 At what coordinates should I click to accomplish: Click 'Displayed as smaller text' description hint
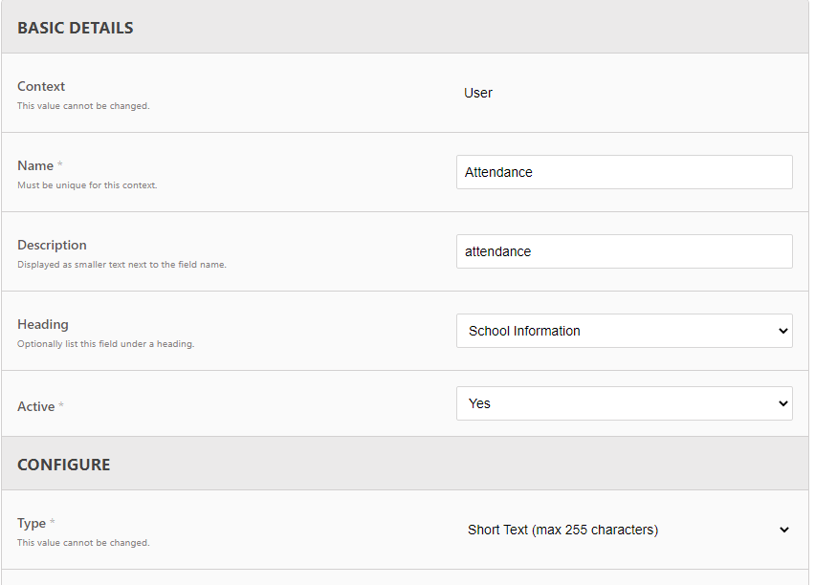(121, 265)
